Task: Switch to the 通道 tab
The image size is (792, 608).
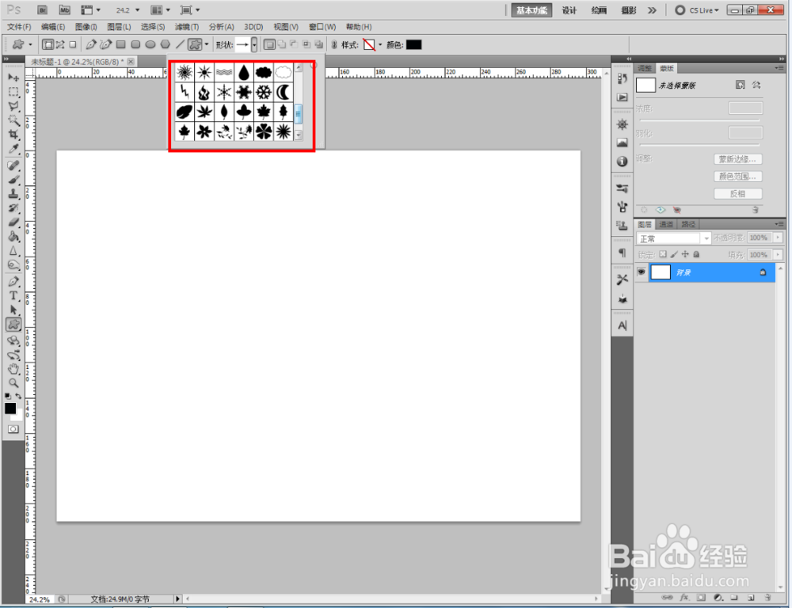Action: click(x=666, y=224)
